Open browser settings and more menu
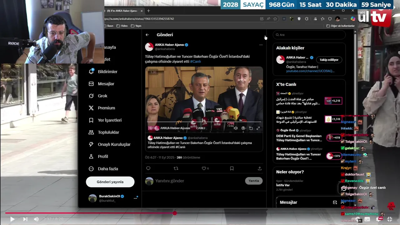 point(345,19)
